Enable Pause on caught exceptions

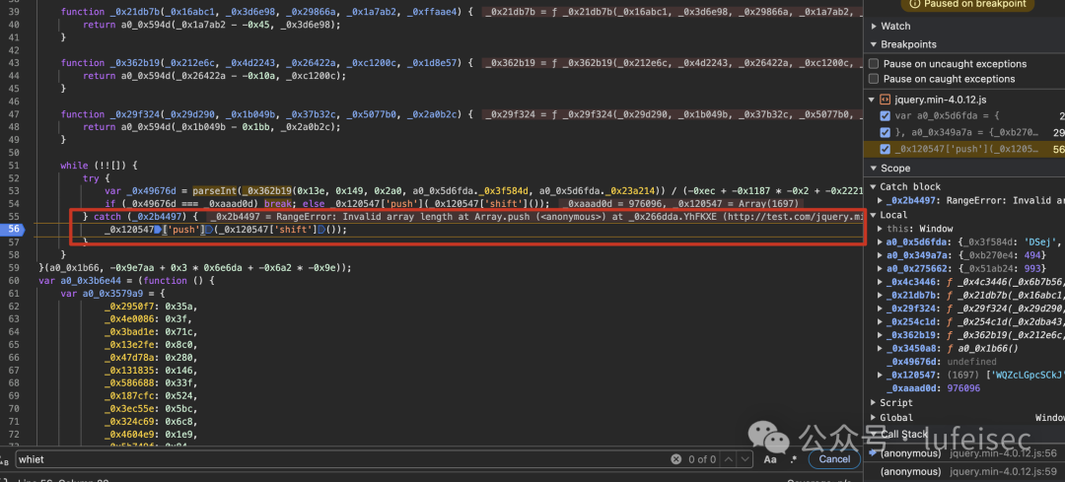874,79
